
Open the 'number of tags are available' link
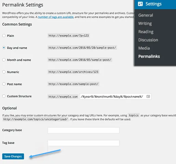pyautogui.click(x=56, y=17)
